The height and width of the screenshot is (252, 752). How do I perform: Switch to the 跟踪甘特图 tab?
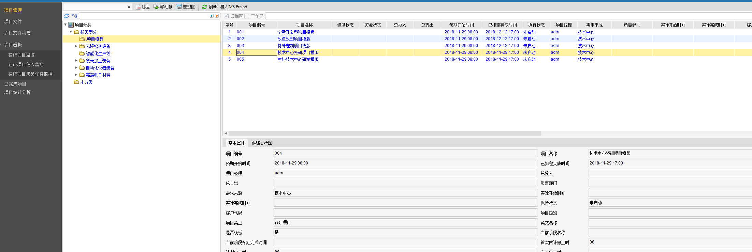coord(262,143)
